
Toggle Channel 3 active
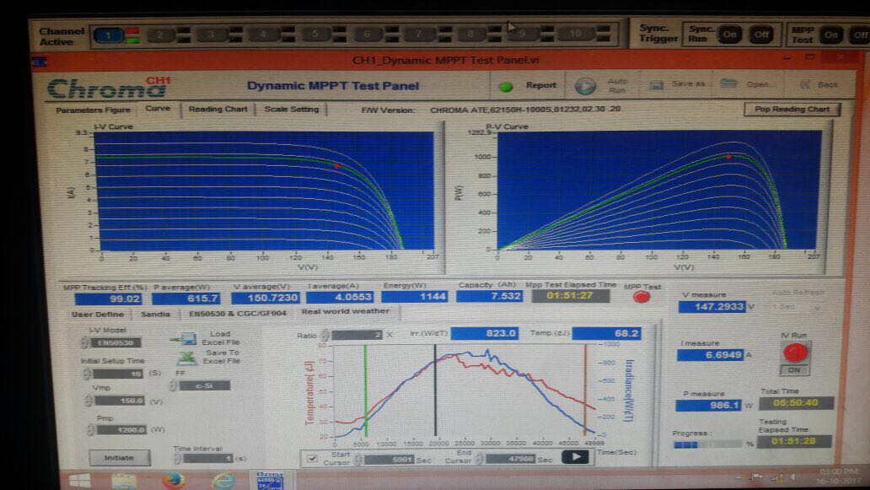(x=212, y=35)
